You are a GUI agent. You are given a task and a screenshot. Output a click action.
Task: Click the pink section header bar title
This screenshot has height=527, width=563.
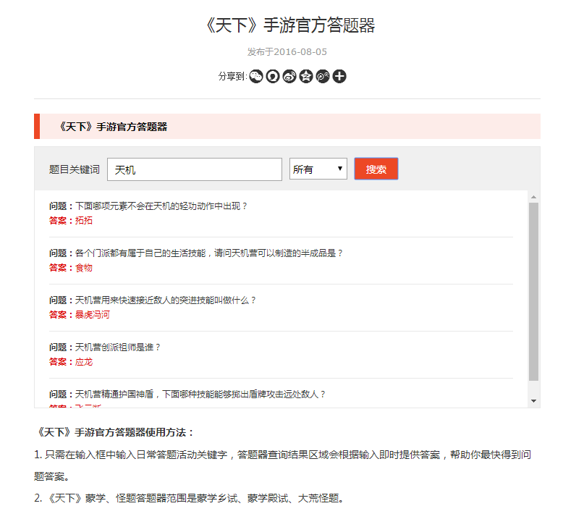click(114, 127)
